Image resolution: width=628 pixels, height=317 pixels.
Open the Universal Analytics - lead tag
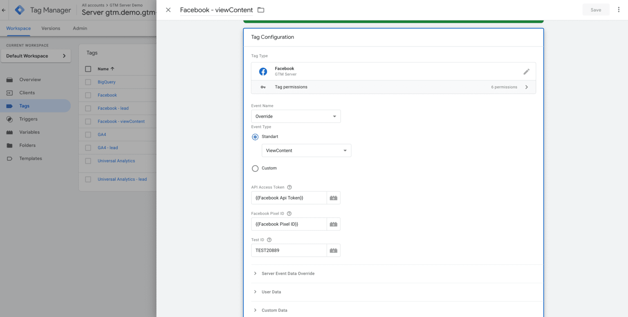point(122,179)
